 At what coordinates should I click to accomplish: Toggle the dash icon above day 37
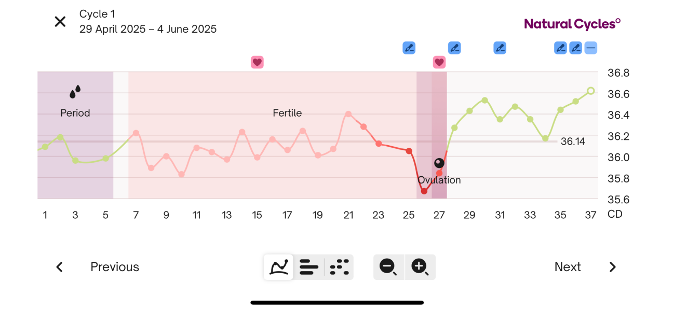click(590, 48)
